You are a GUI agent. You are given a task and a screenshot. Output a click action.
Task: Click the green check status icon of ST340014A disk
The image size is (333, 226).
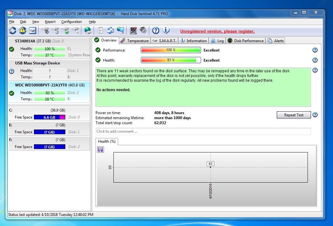[12, 49]
